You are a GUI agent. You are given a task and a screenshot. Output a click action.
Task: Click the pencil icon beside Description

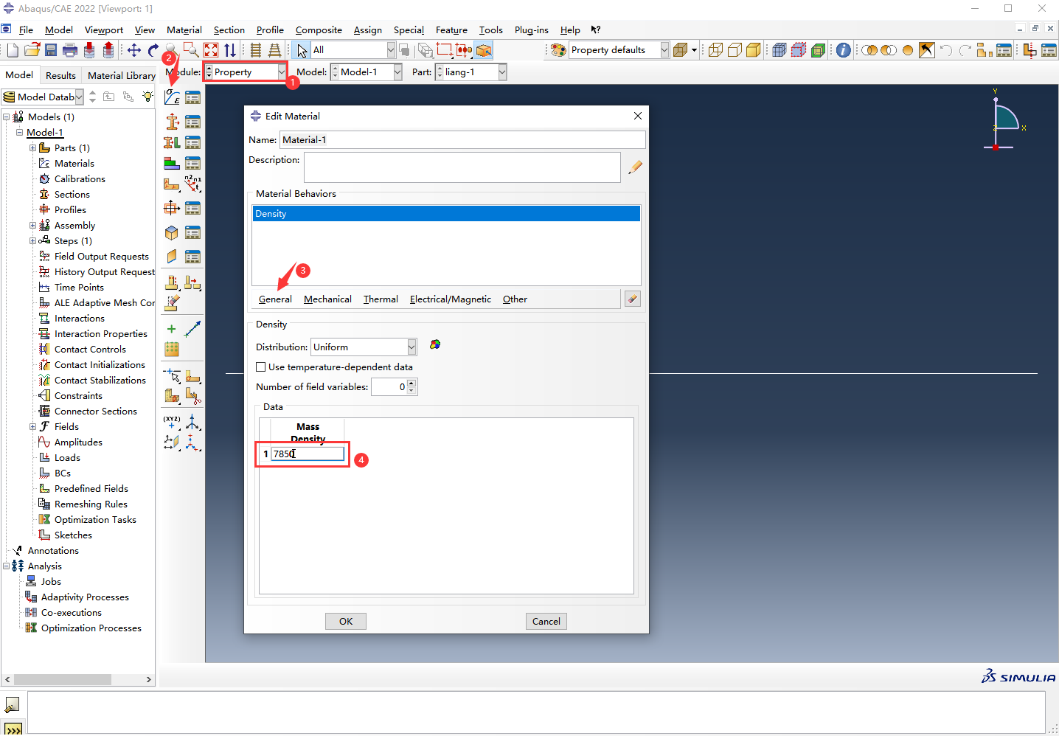tap(635, 167)
